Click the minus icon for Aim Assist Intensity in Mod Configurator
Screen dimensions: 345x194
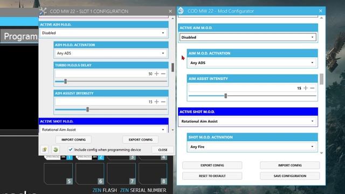pos(312,88)
